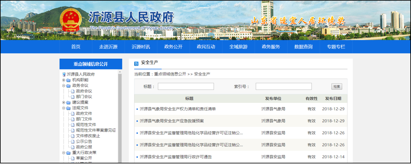Click the 沂源县人民政府 root tree icon

click(64, 74)
